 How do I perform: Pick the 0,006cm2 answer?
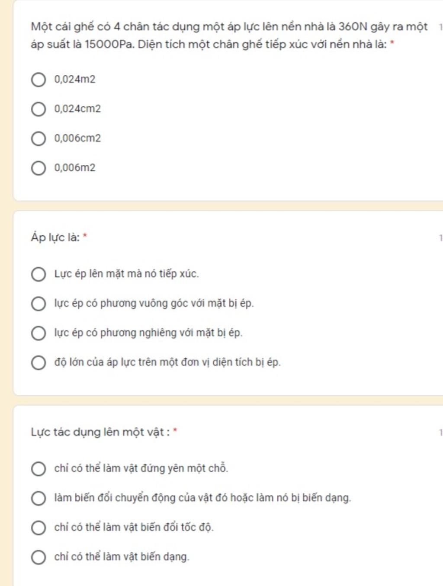[x=38, y=138]
